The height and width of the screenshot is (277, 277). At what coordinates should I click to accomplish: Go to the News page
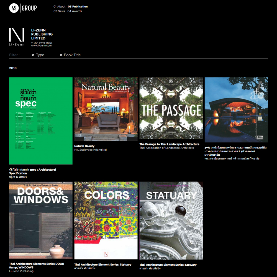tap(59, 11)
